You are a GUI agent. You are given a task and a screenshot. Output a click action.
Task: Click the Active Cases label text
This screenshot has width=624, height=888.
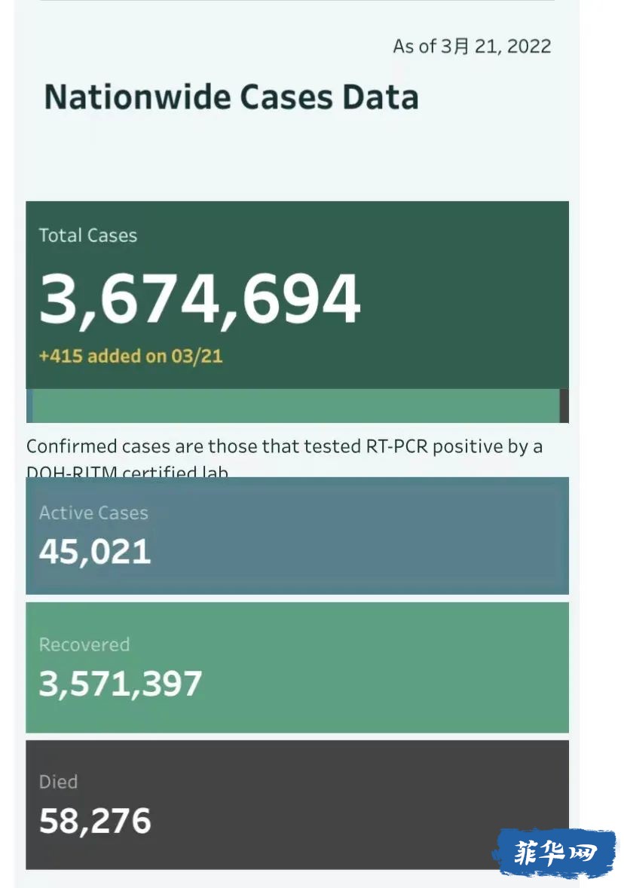[93, 513]
